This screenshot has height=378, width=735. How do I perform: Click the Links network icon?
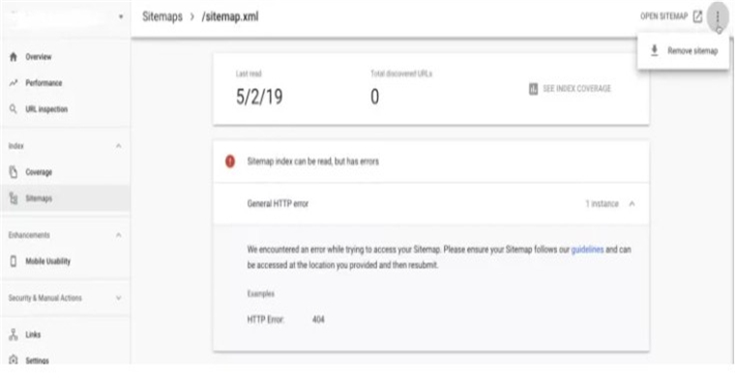pyautogui.click(x=14, y=334)
